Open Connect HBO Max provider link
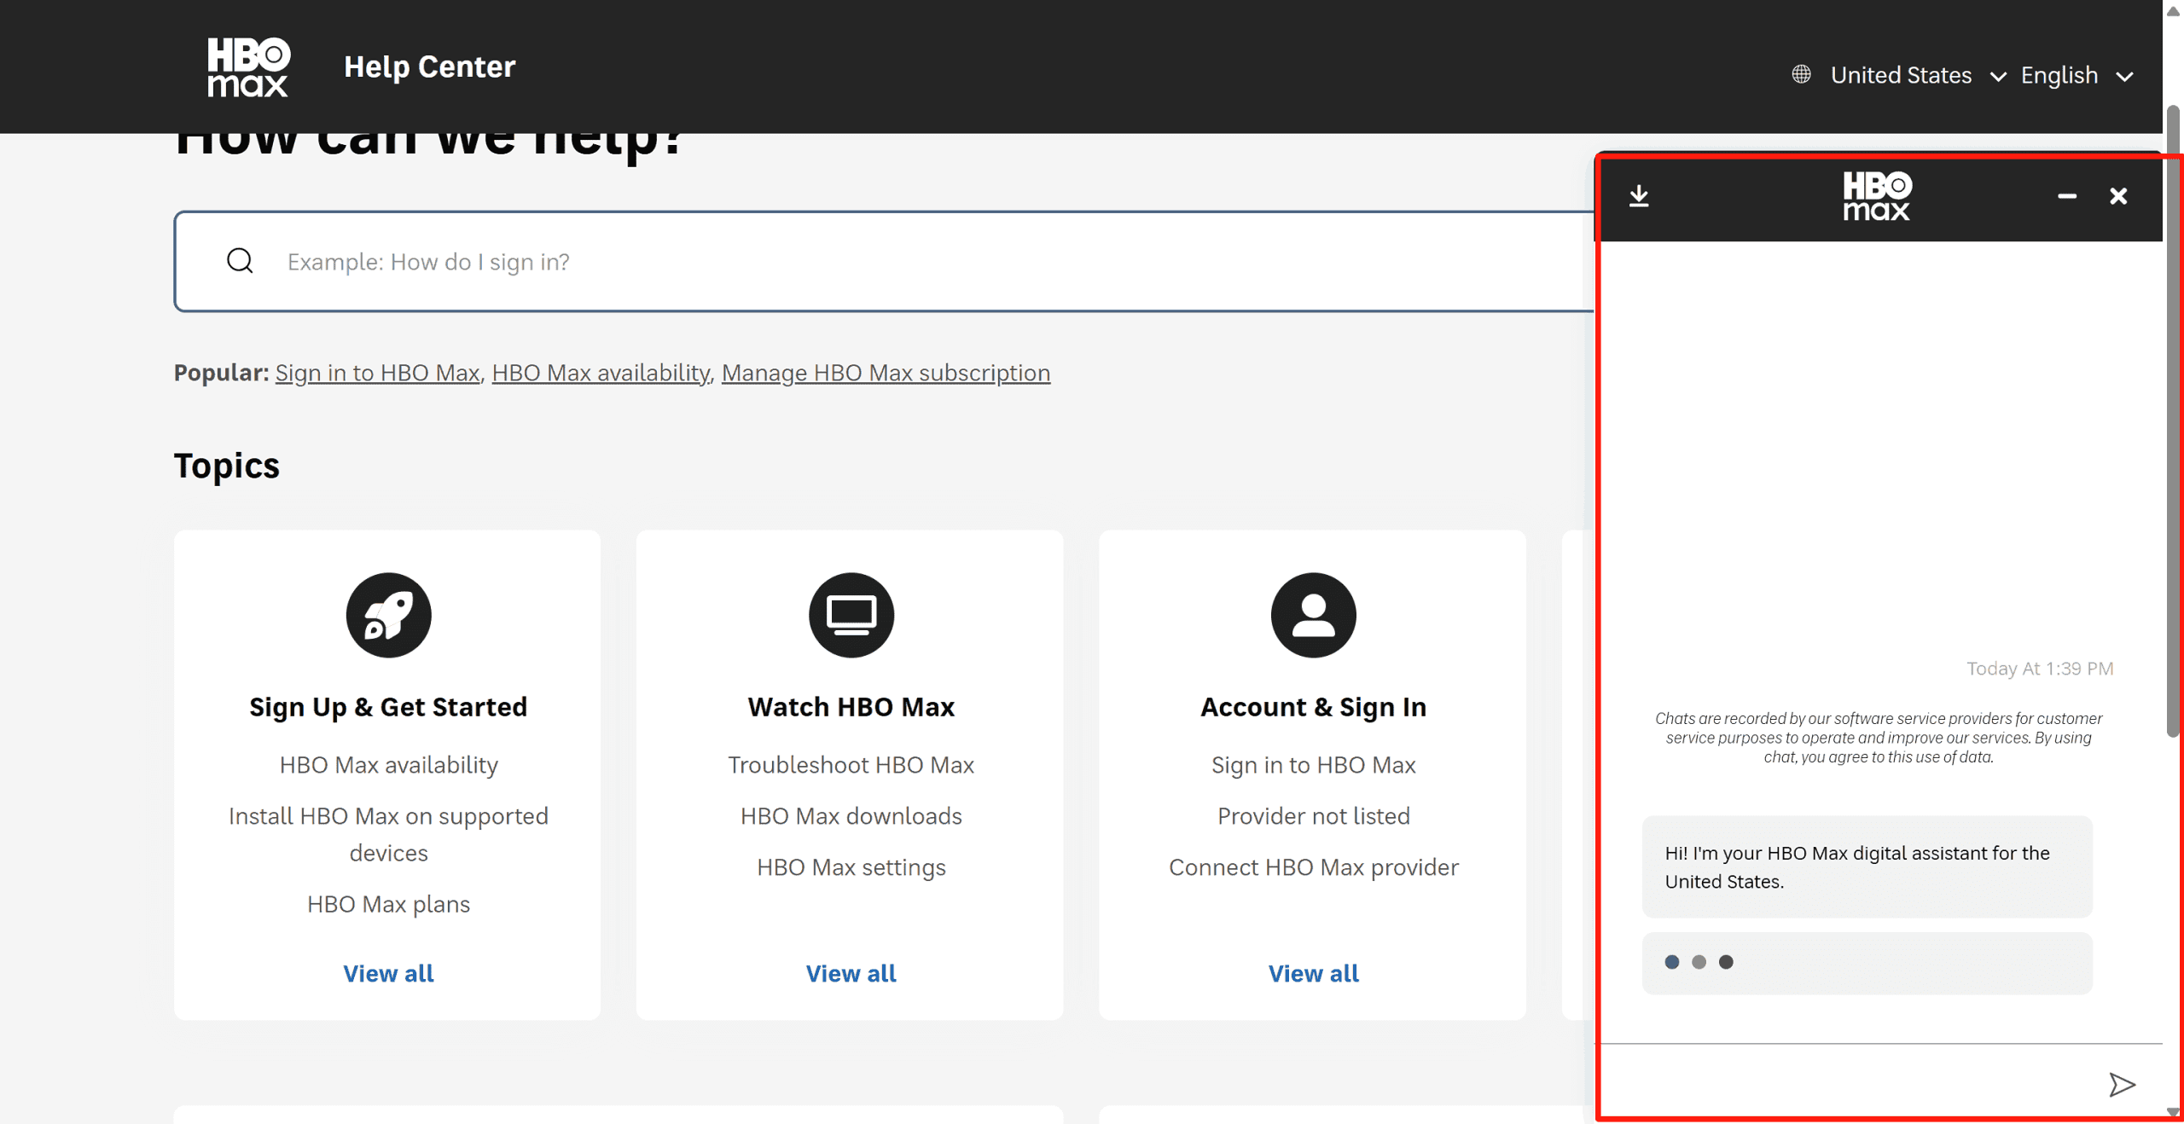Image resolution: width=2184 pixels, height=1124 pixels. pos(1313,867)
